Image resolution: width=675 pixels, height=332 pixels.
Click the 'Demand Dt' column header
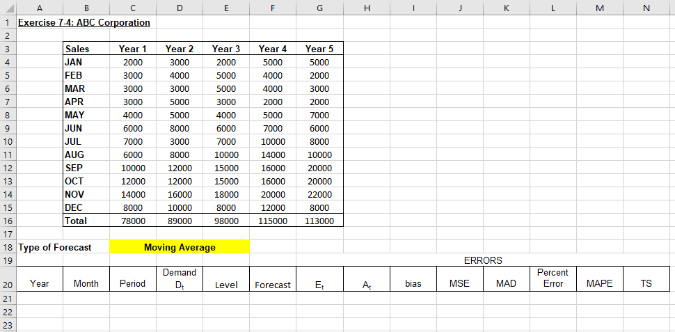coord(180,279)
